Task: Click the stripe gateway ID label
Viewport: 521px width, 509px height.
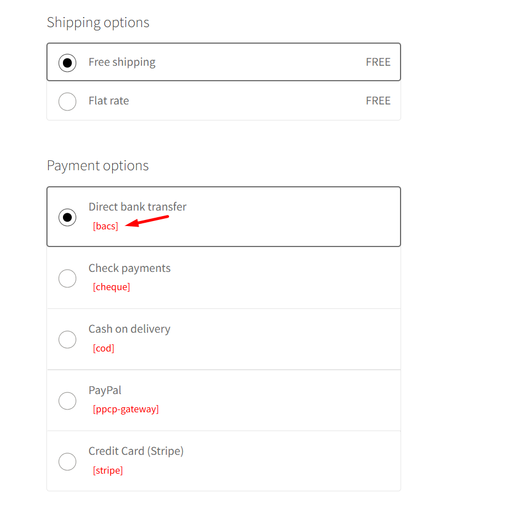Action: 108,470
